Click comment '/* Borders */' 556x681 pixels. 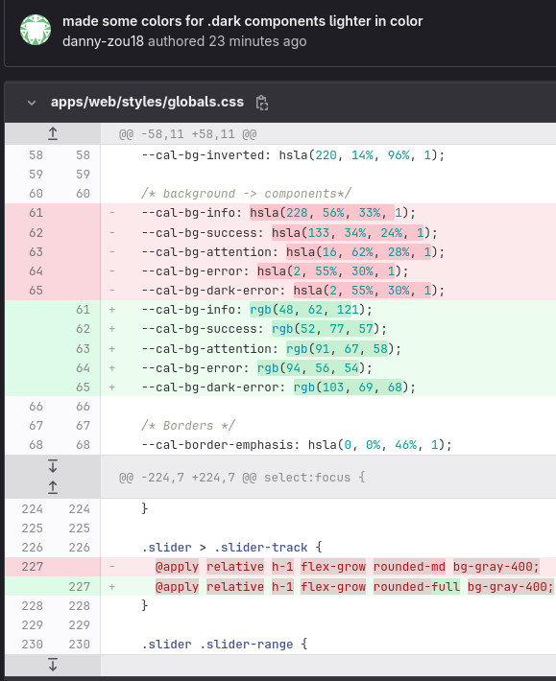188,425
